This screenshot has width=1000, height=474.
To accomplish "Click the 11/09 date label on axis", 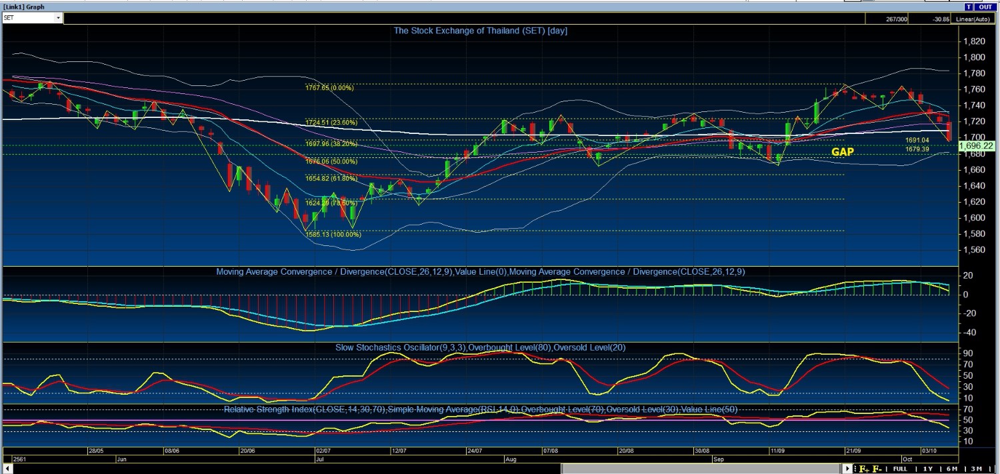I will coord(778,451).
